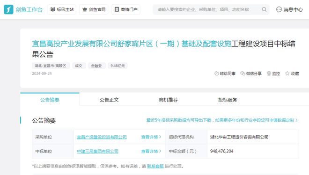Screen dimensions: 309x175
Task: Open the 商情门户 button
Action: (126, 9)
